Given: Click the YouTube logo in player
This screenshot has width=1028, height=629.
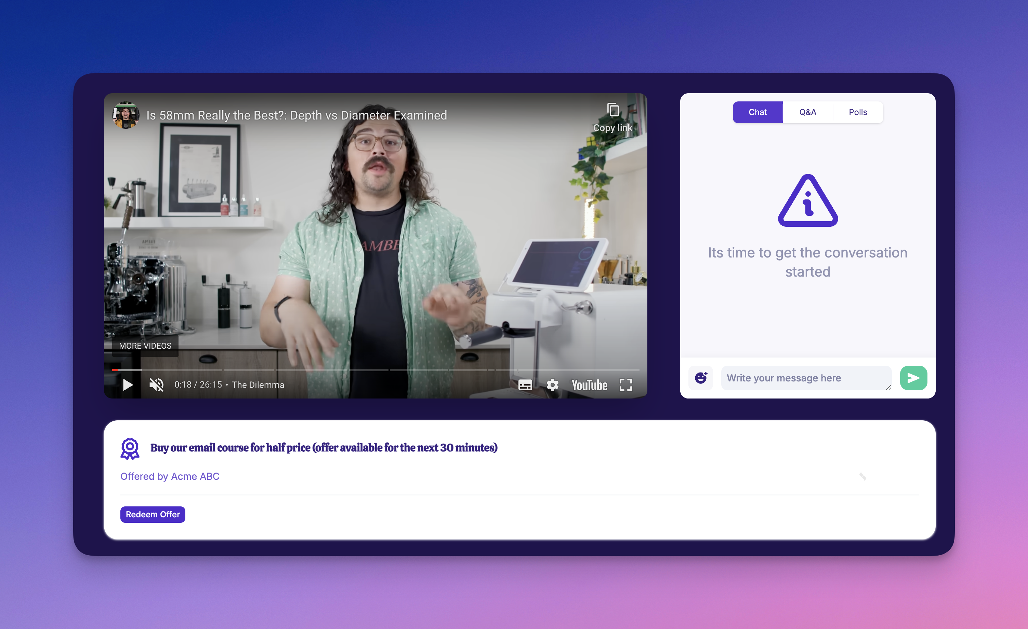Looking at the screenshot, I should (589, 385).
